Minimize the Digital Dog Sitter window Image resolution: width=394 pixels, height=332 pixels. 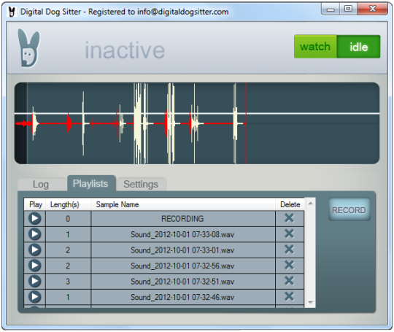tap(331, 9)
